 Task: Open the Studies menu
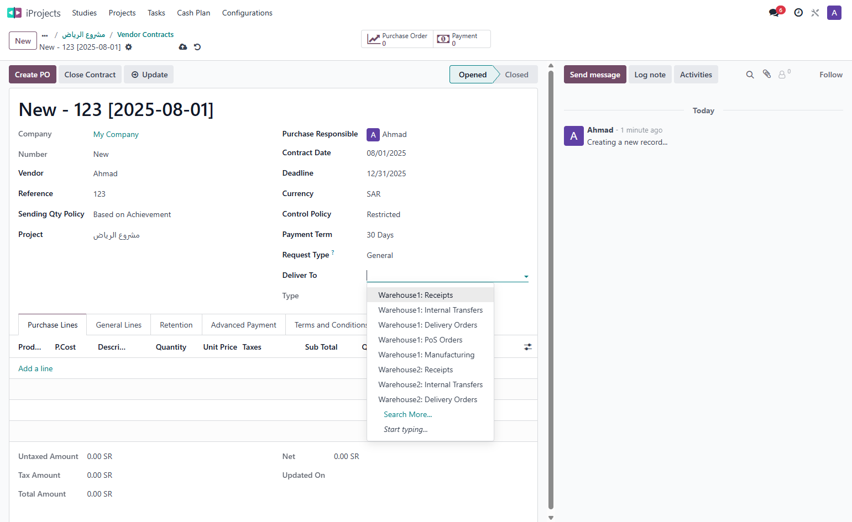tap(85, 13)
